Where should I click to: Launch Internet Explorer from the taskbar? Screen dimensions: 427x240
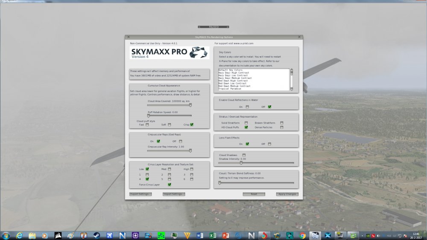pyautogui.click(x=19, y=235)
